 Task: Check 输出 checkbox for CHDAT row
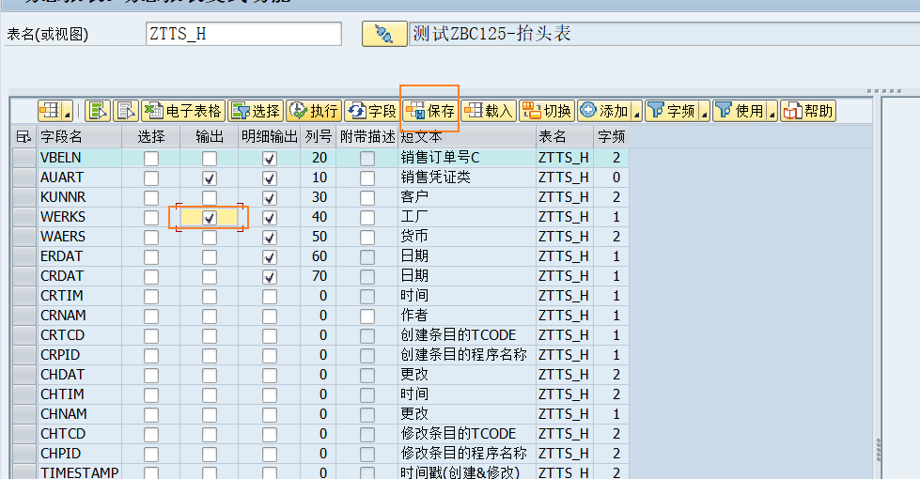210,376
